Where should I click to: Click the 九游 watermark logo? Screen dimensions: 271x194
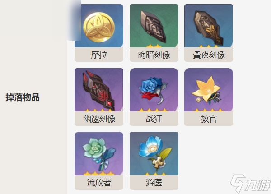tap(250, 184)
